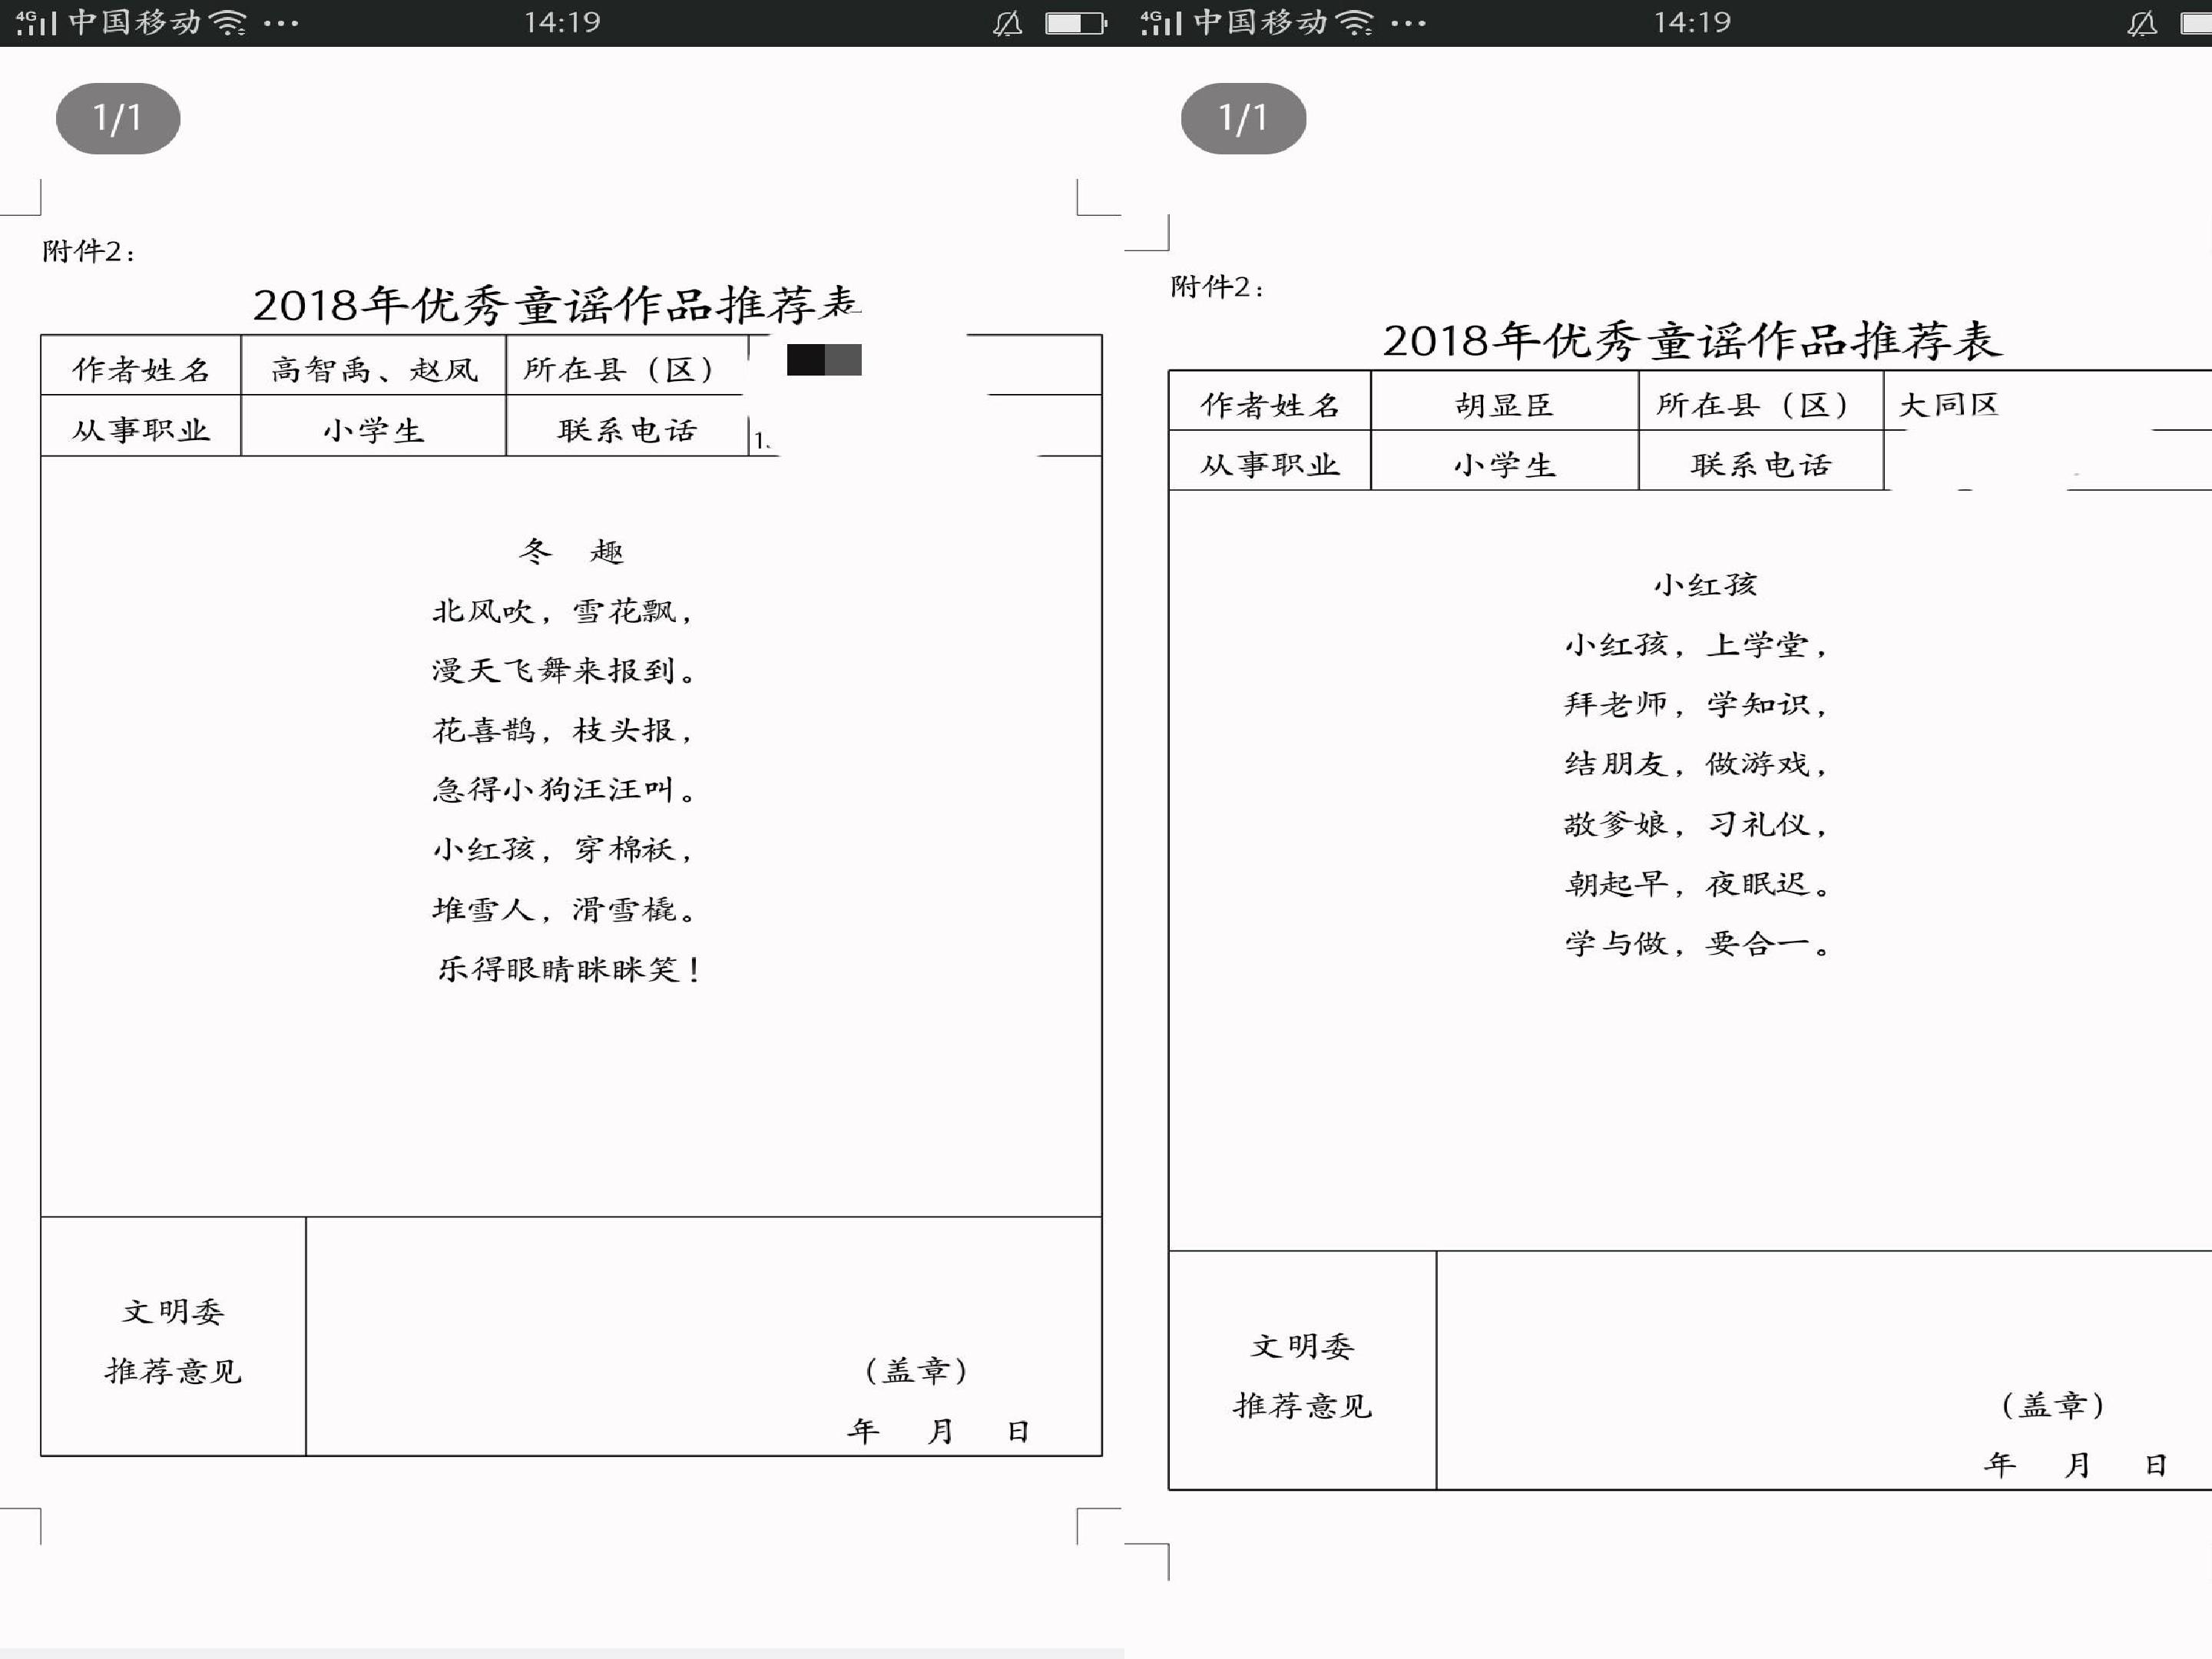Click the 年 月 日 date line in the 胡显臣 form
The image size is (2212, 1659).
[x=2075, y=1465]
